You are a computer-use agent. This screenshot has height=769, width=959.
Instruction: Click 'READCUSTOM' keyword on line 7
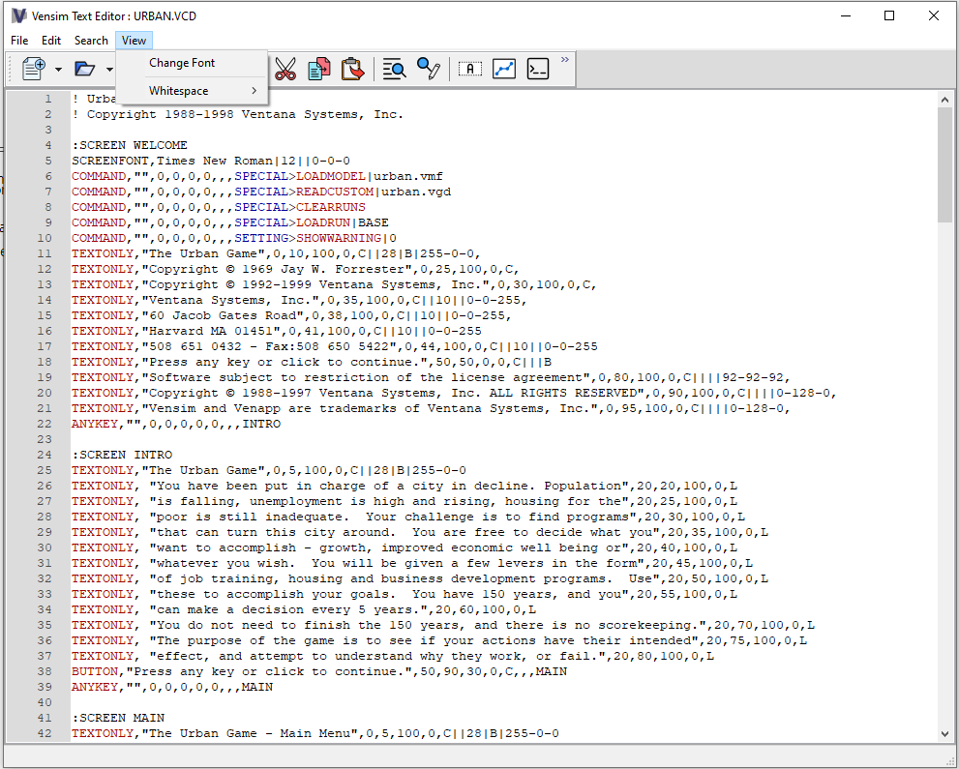pos(335,192)
